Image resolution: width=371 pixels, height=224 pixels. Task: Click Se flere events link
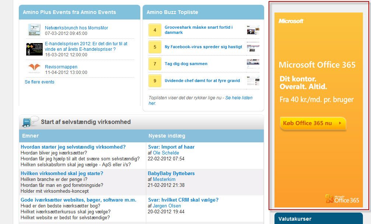pos(39,82)
